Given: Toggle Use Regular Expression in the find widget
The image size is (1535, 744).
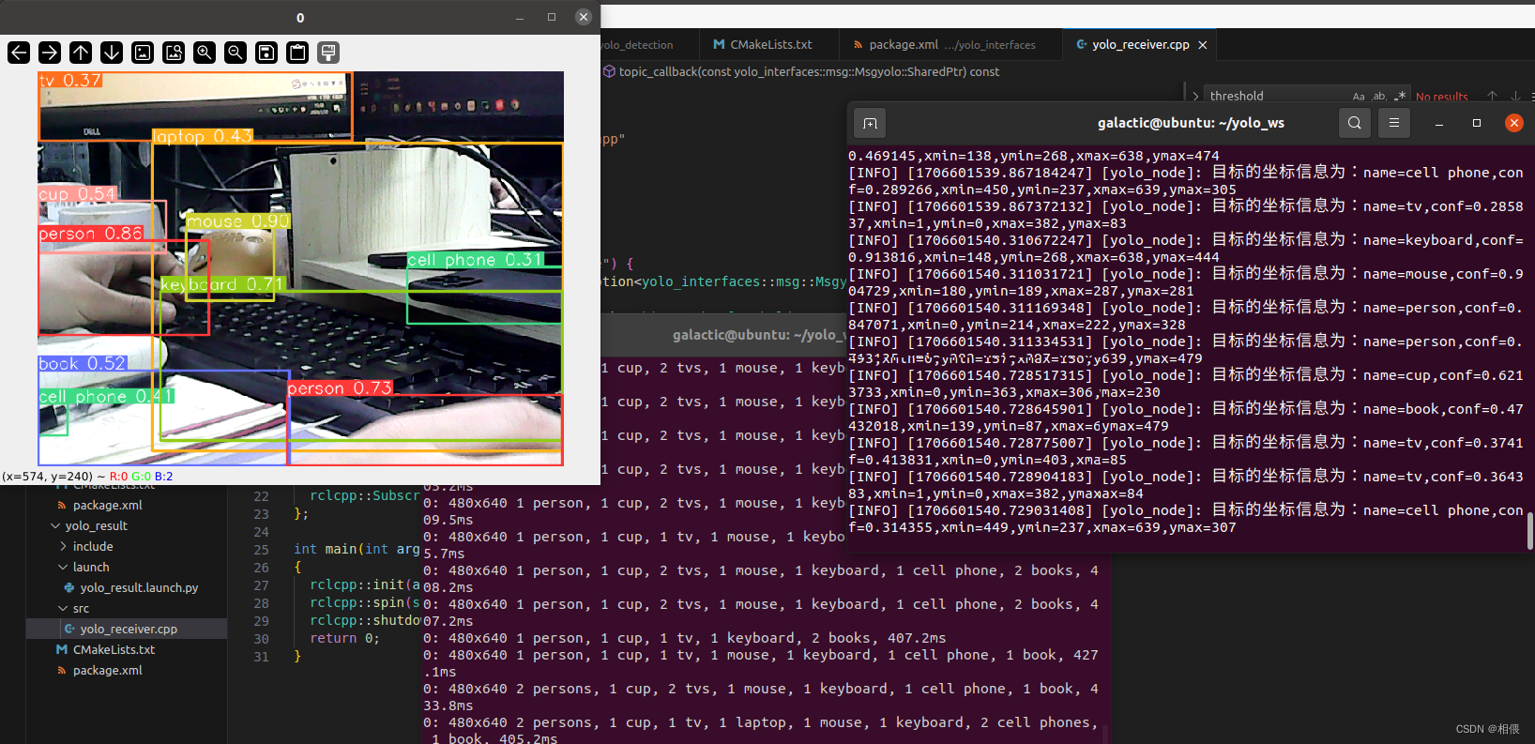Looking at the screenshot, I should point(1400,96).
